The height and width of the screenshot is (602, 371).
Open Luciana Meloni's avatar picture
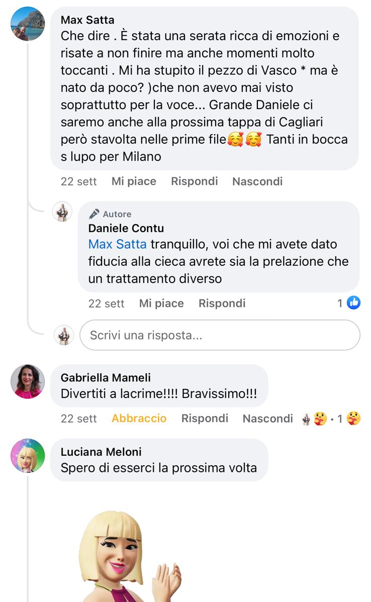click(x=27, y=455)
